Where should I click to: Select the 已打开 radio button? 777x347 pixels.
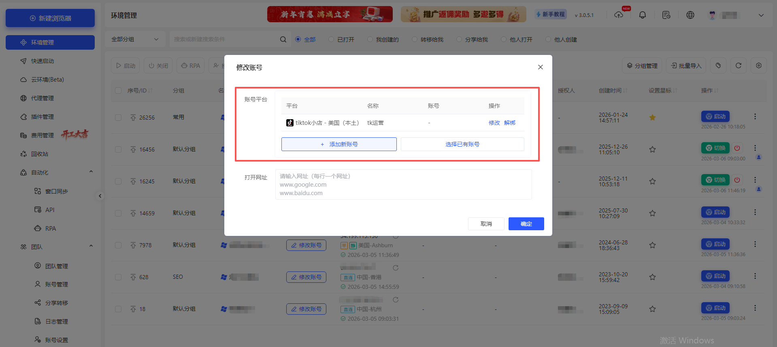tap(331, 39)
